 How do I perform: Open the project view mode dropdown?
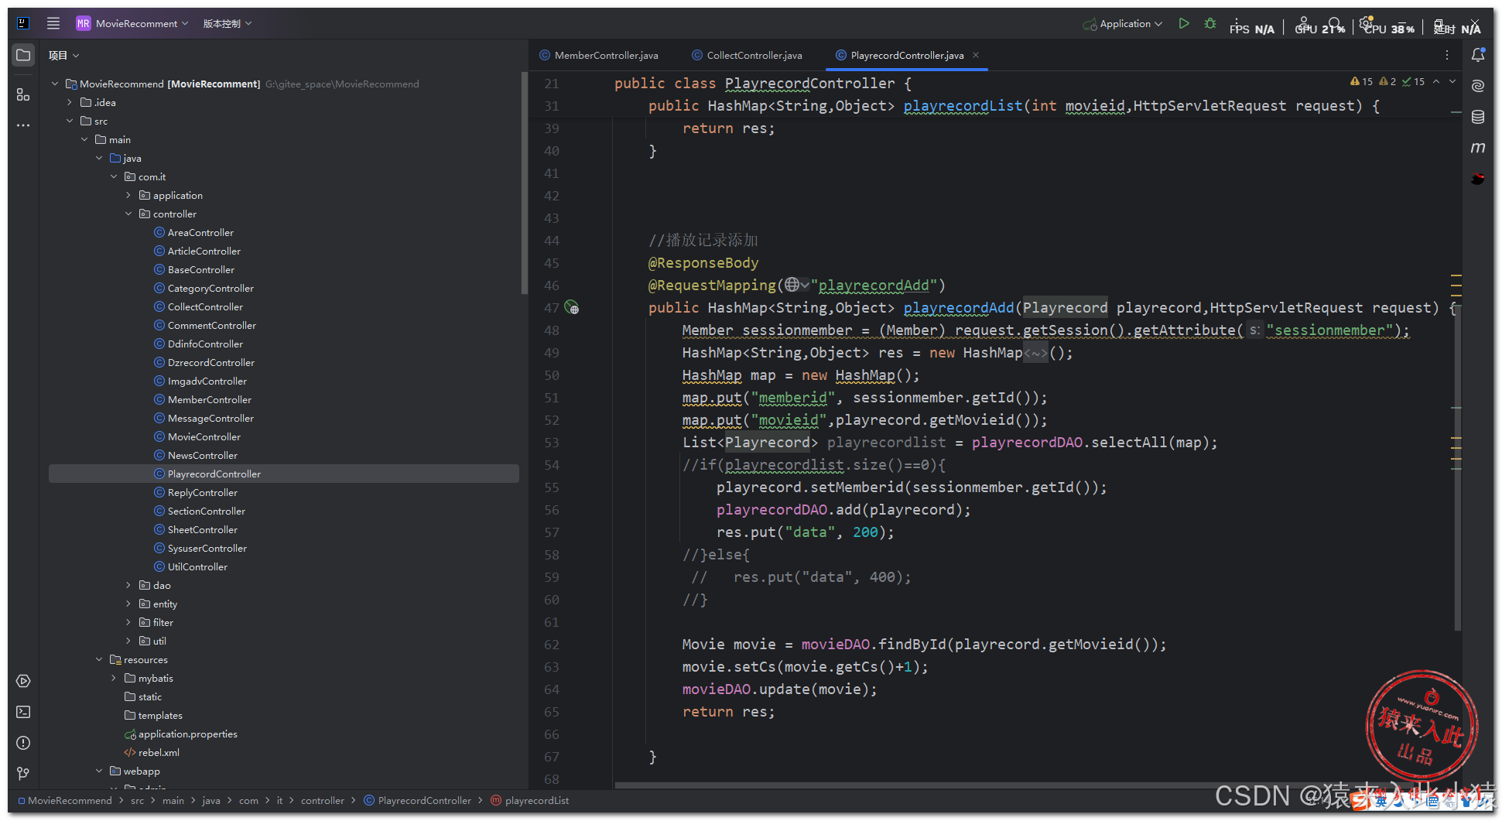coord(64,55)
